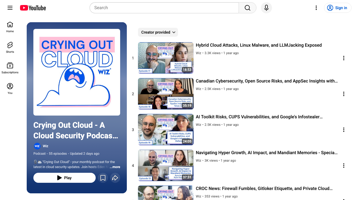Share the podcast playlist
The image size is (356, 200).
[115, 178]
